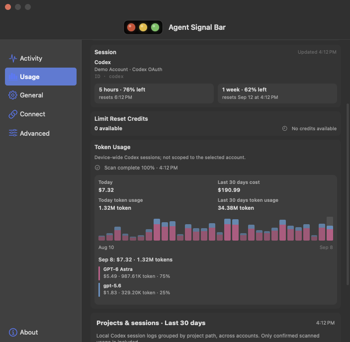Click the blue gpt-5.6 color indicator
Viewport: 350px width, 342px height.
click(x=99, y=289)
